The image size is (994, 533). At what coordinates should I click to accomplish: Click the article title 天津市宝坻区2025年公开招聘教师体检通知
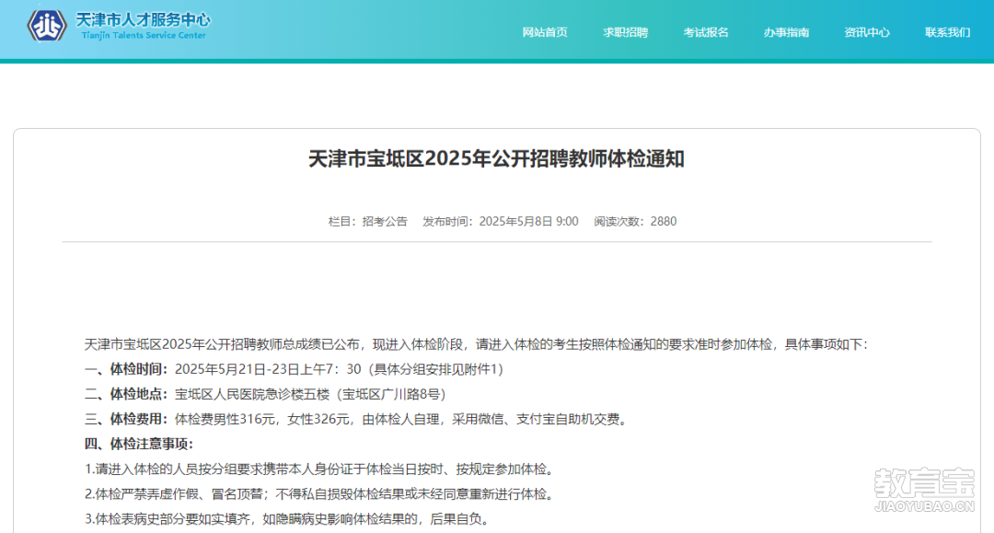point(496,158)
